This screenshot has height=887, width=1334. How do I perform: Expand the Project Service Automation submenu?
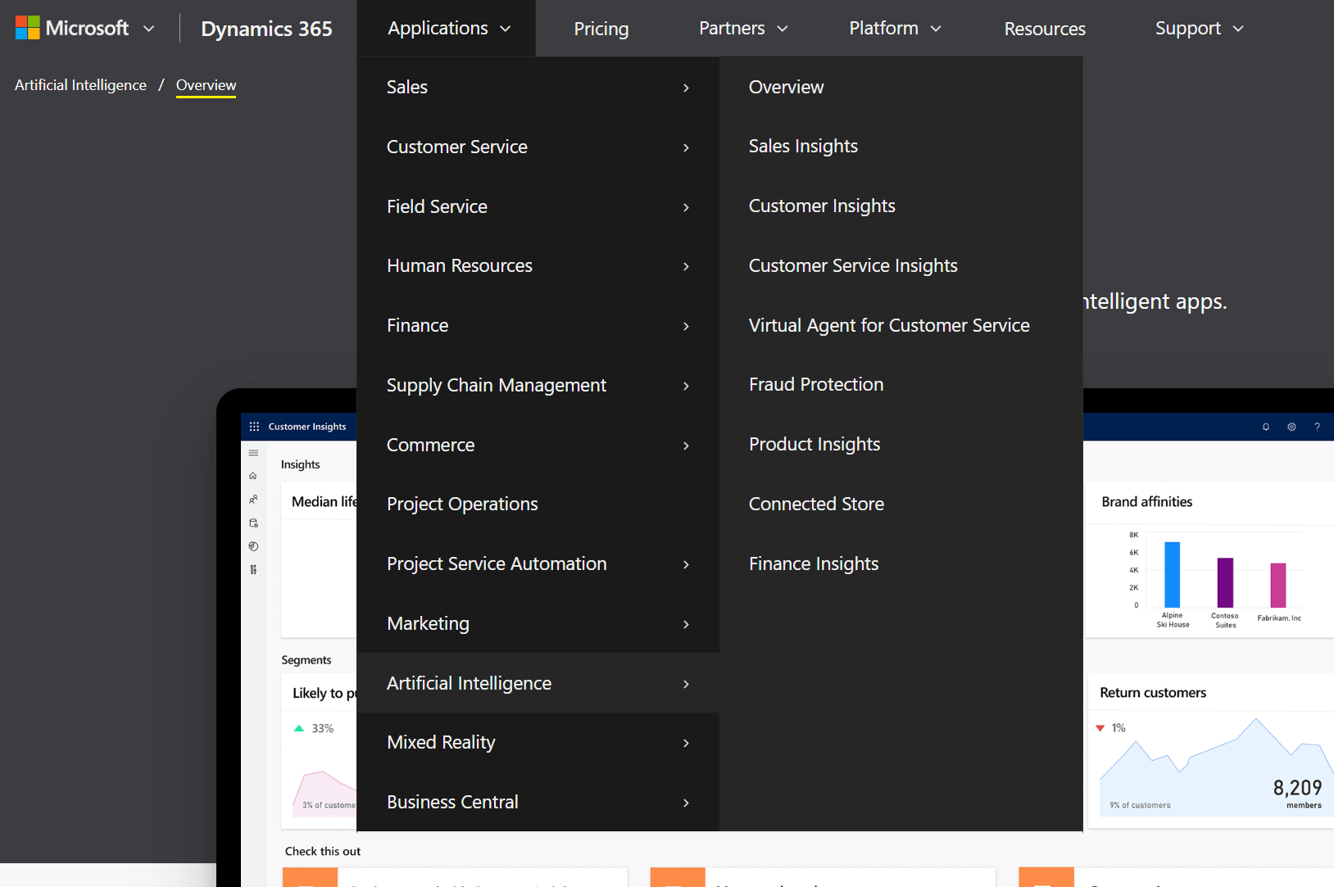538,563
